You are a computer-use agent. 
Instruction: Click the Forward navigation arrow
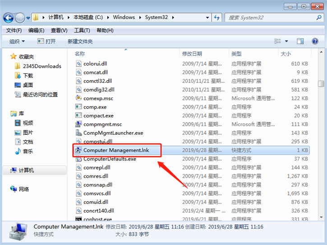coord(20,18)
